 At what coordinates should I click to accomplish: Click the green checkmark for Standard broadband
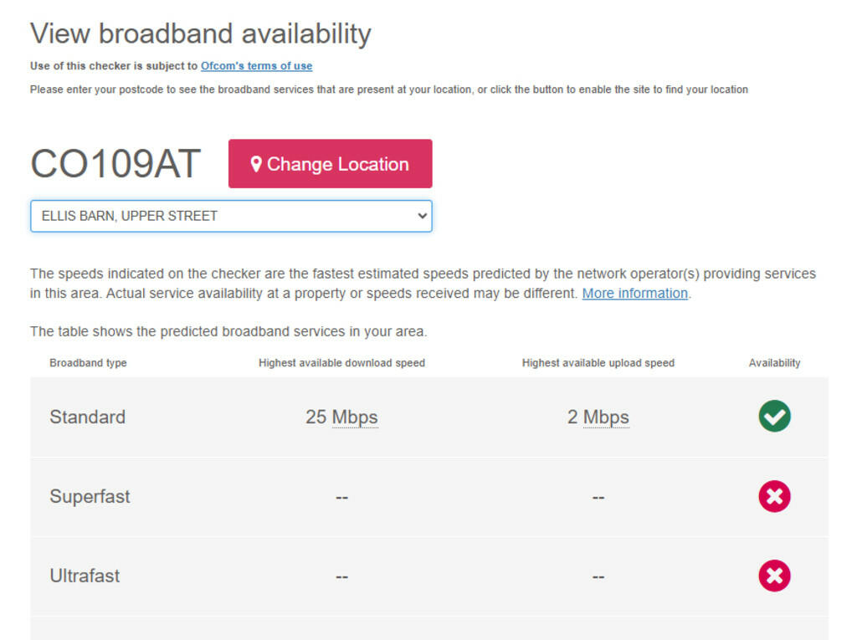click(774, 417)
